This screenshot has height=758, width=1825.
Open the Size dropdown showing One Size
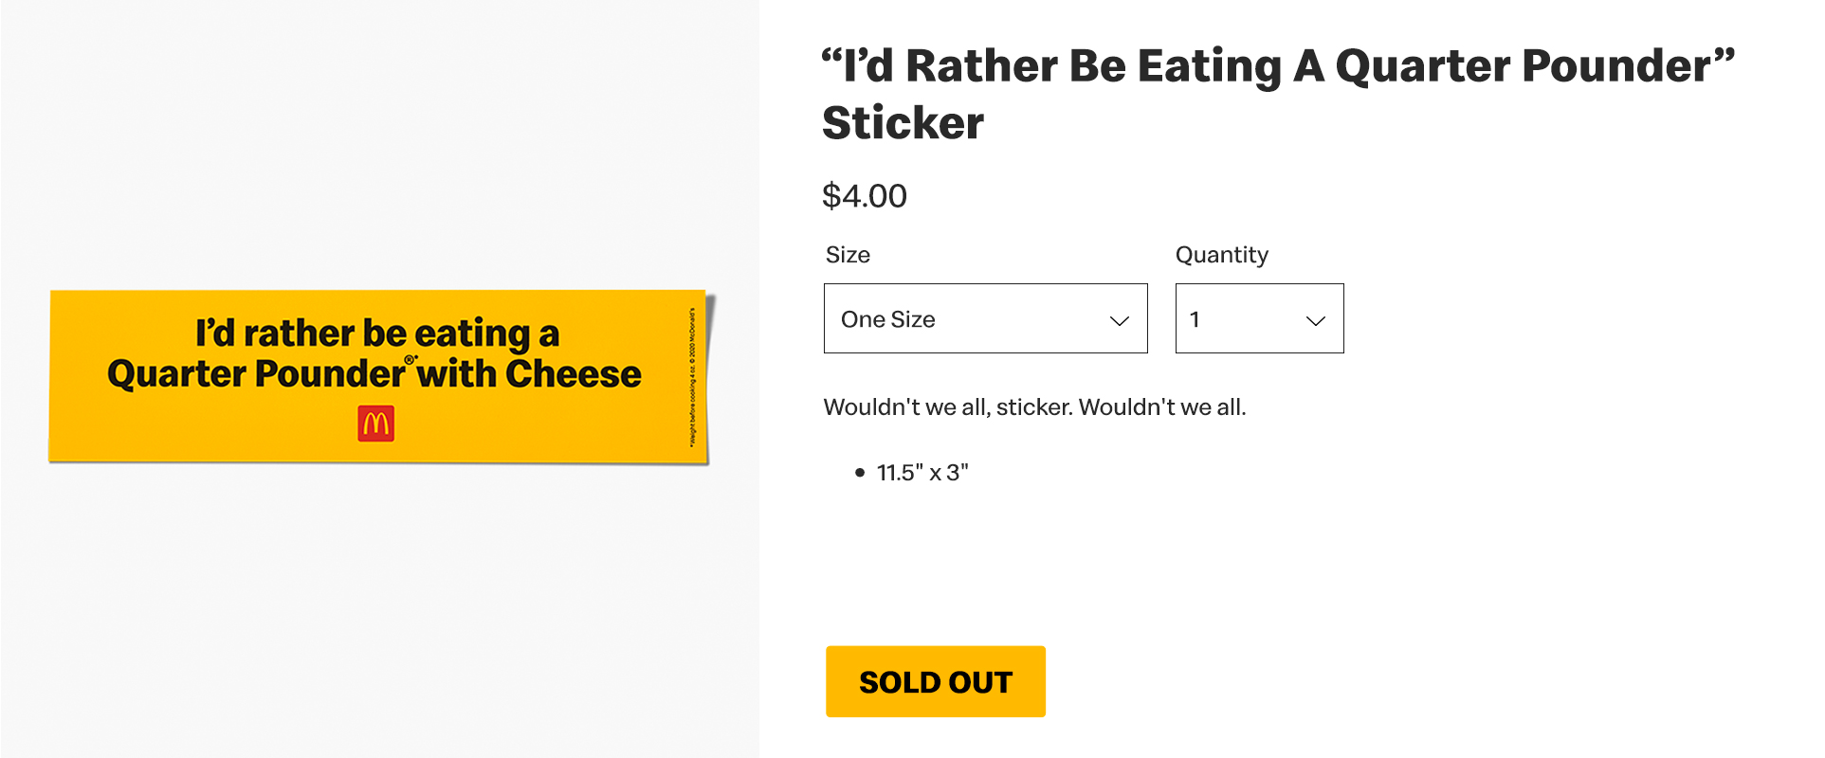tap(985, 318)
